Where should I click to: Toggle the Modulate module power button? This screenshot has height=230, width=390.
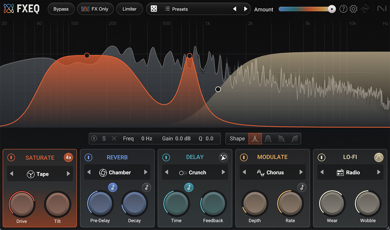coord(244,158)
